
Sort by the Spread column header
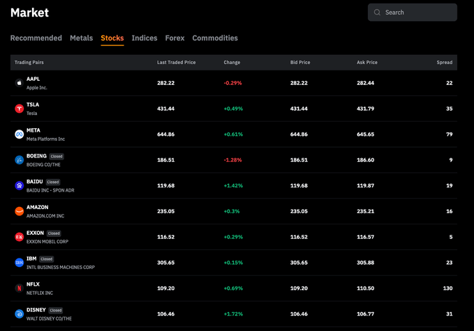(x=445, y=63)
